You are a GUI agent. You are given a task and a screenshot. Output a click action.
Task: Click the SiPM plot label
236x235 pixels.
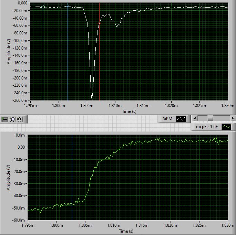167,119
